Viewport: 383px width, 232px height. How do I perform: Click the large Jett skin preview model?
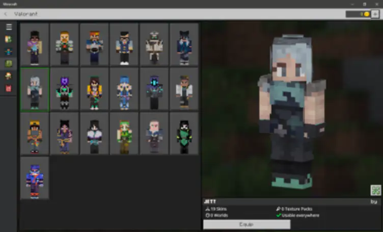[292, 113]
